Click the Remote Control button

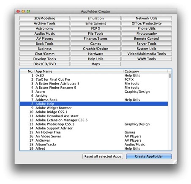click(147, 38)
